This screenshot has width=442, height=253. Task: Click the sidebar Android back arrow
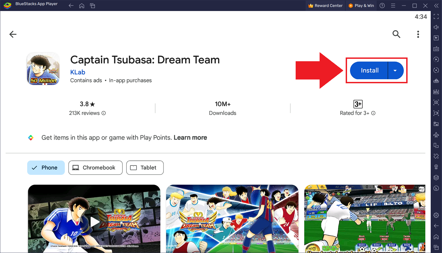coord(436,226)
